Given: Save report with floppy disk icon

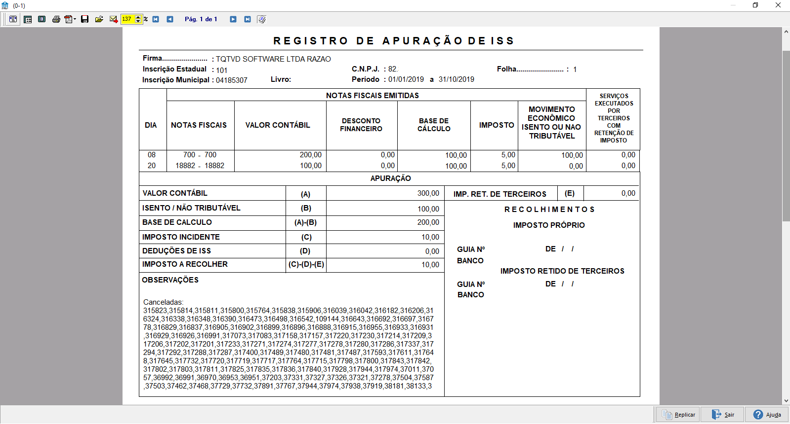Looking at the screenshot, I should coord(85,19).
